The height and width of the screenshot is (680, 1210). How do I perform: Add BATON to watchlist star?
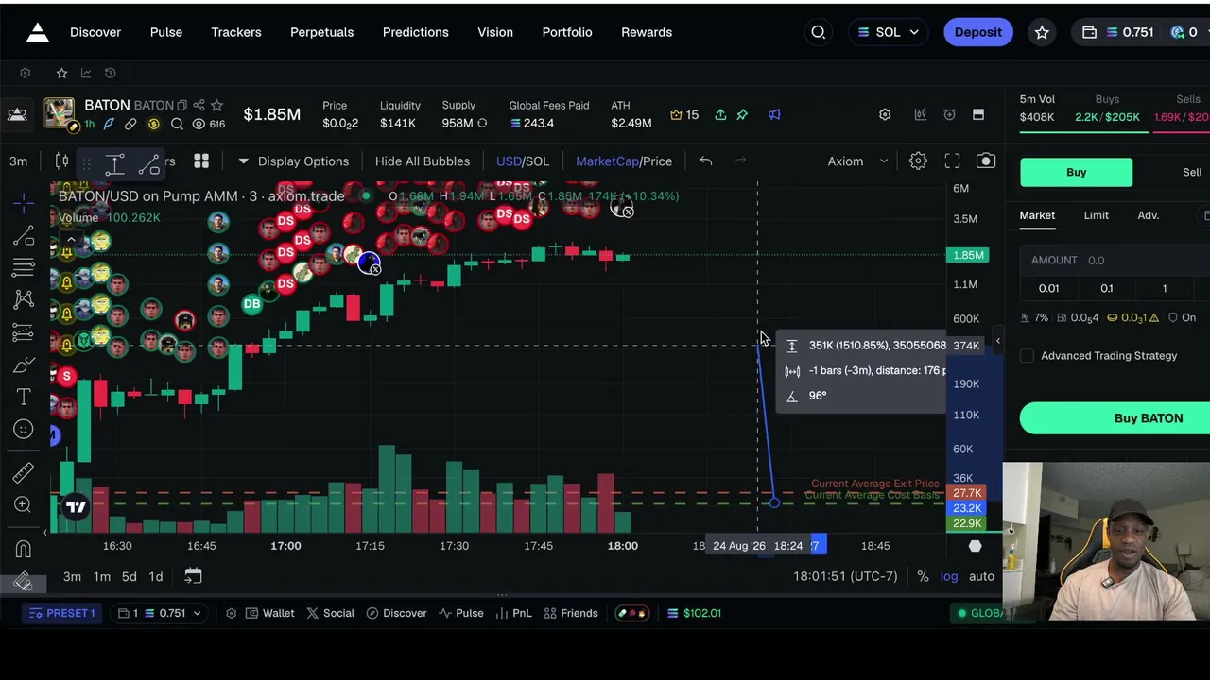[216, 105]
